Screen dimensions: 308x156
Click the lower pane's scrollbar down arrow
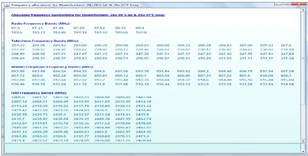303,151
